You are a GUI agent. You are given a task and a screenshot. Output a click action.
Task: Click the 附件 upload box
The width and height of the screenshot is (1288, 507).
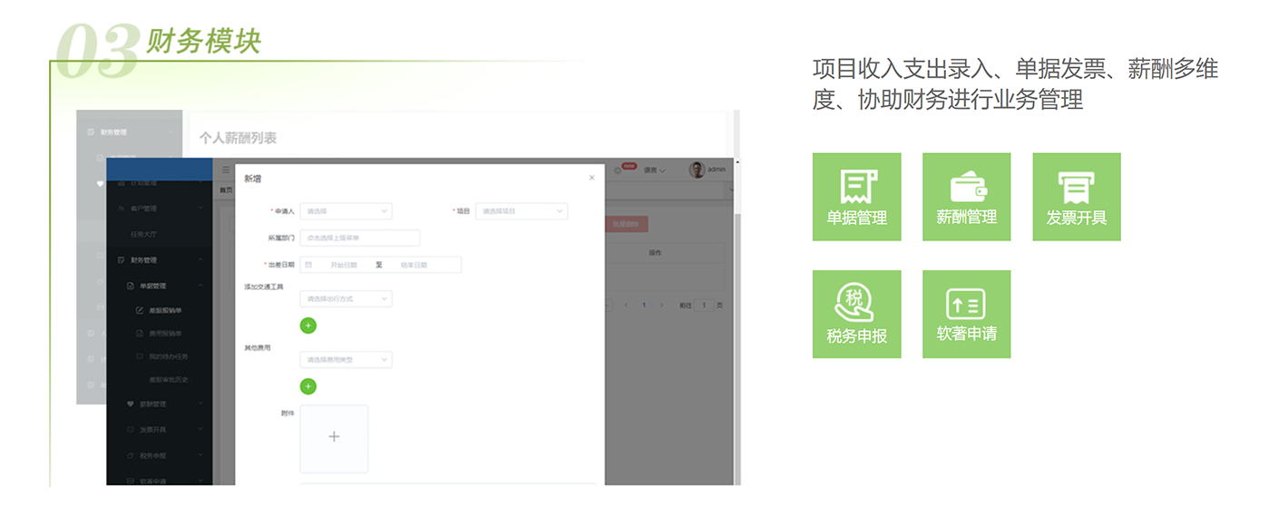[x=334, y=437]
